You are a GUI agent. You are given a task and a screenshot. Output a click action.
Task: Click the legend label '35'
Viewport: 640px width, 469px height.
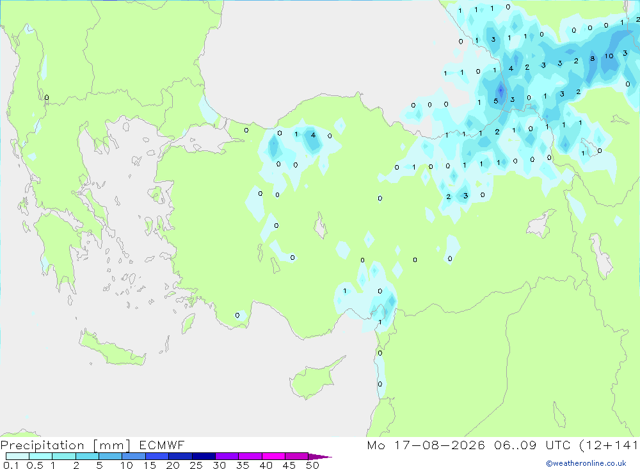tap(243, 465)
